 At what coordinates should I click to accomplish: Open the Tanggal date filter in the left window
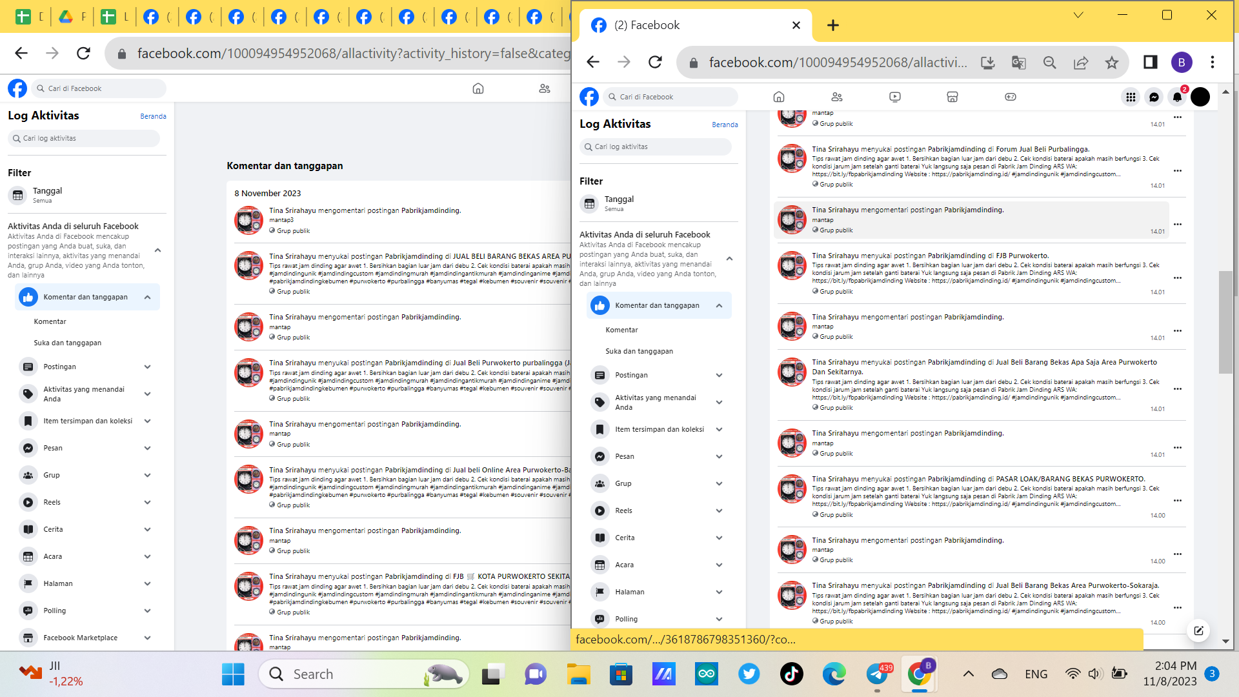[x=47, y=194]
